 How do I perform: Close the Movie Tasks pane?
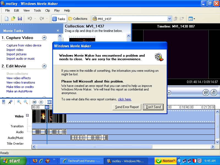[x=58, y=31]
